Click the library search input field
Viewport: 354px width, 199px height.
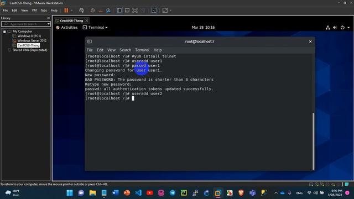24,24
